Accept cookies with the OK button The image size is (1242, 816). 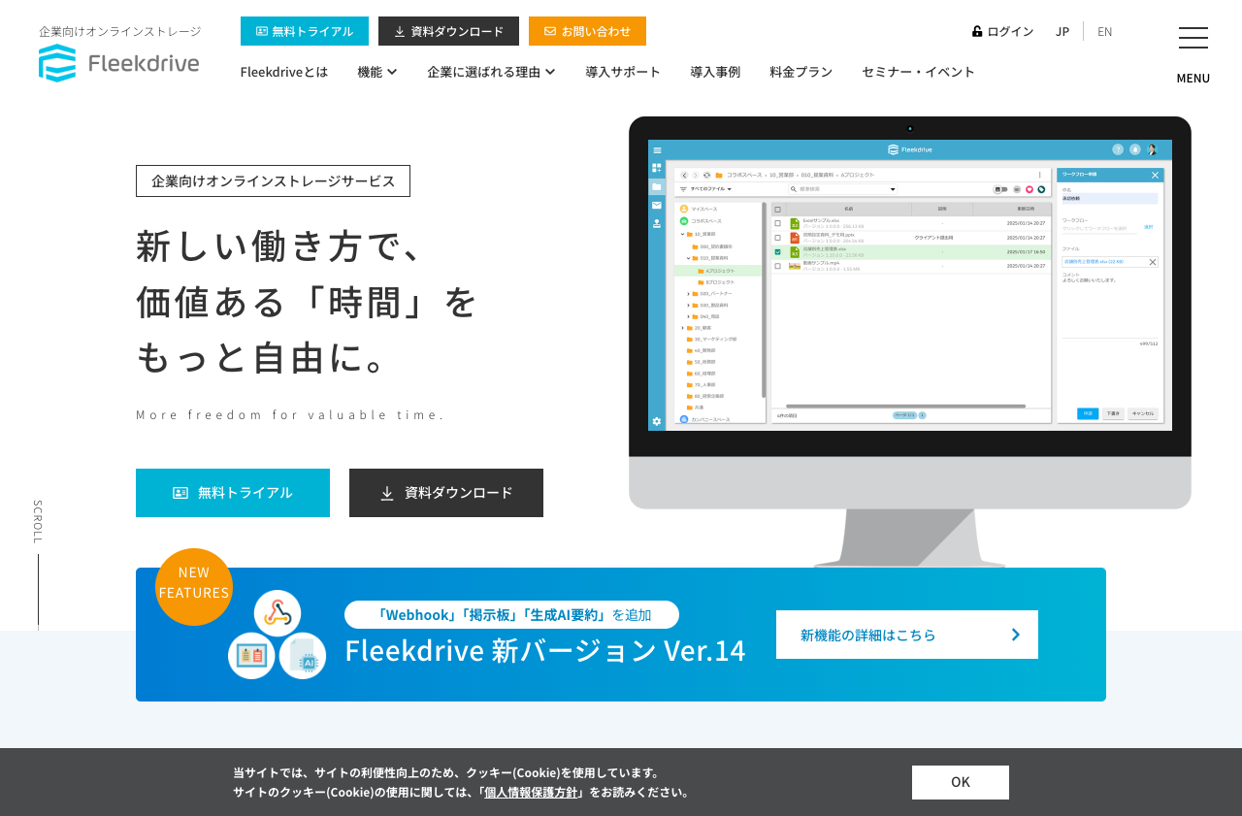[960, 782]
